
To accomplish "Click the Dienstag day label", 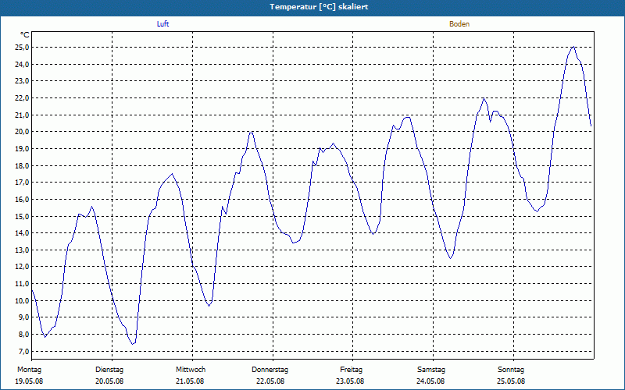I will pyautogui.click(x=109, y=370).
